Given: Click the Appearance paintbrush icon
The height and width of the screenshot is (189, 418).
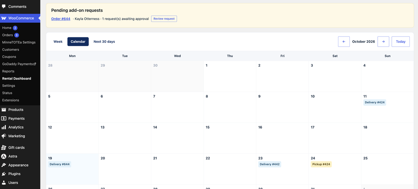Looking at the screenshot, I should pyautogui.click(x=4, y=165).
